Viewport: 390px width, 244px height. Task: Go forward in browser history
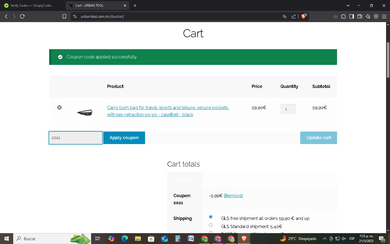tap(14, 16)
